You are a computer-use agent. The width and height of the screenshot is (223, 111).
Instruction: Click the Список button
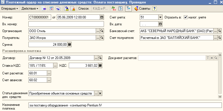pyautogui.click(x=84, y=9)
